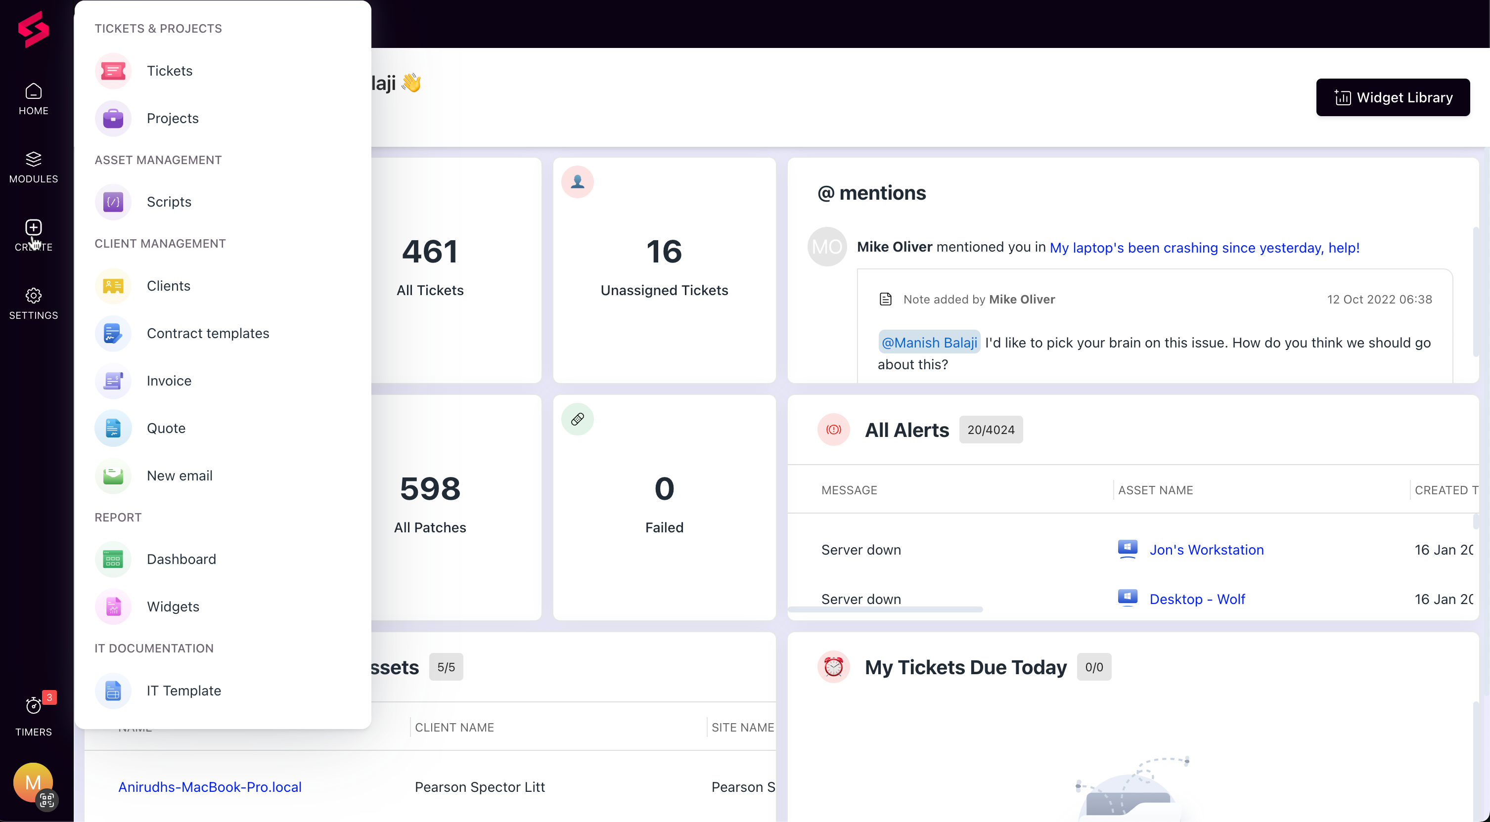This screenshot has height=822, width=1490.
Task: Click the Quote document icon
Action: (x=113, y=428)
